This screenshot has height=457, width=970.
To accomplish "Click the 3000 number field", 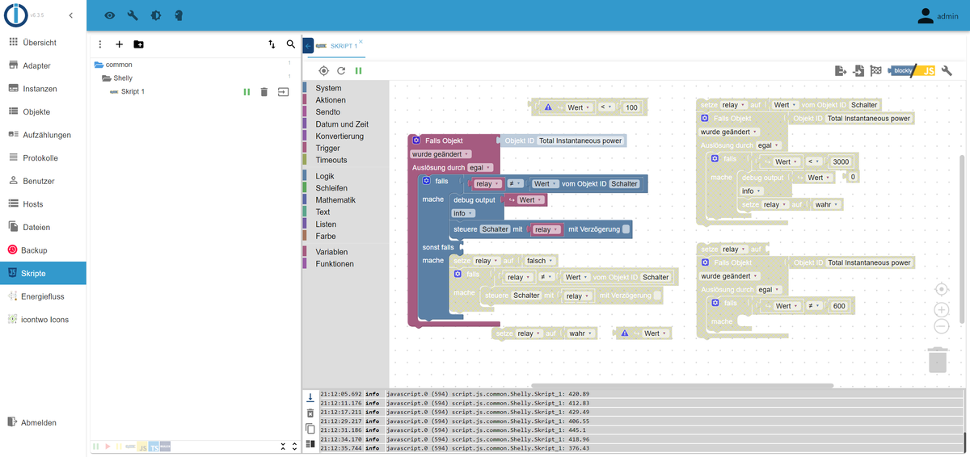I will 840,161.
